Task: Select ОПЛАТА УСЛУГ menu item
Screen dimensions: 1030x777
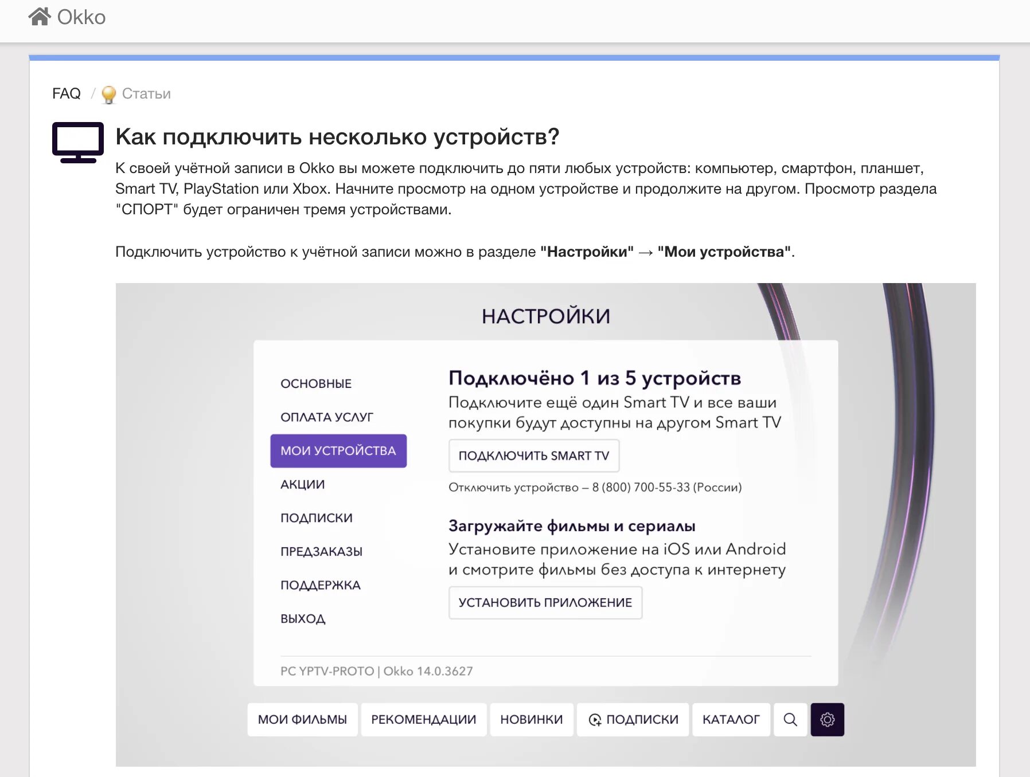Action: click(x=327, y=417)
